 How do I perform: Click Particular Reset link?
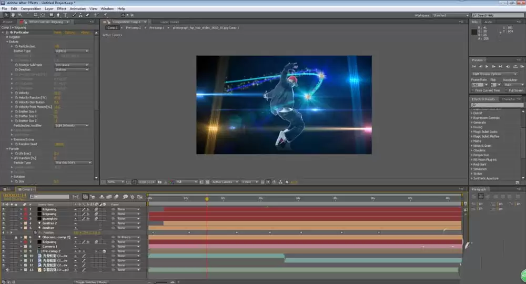[x=58, y=33]
